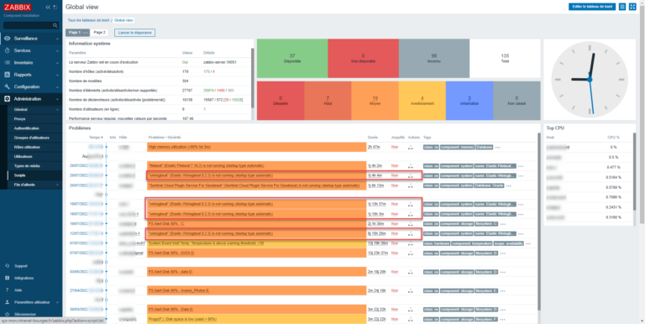
Task: Expand the Inventaire menu
Action: coord(31,62)
